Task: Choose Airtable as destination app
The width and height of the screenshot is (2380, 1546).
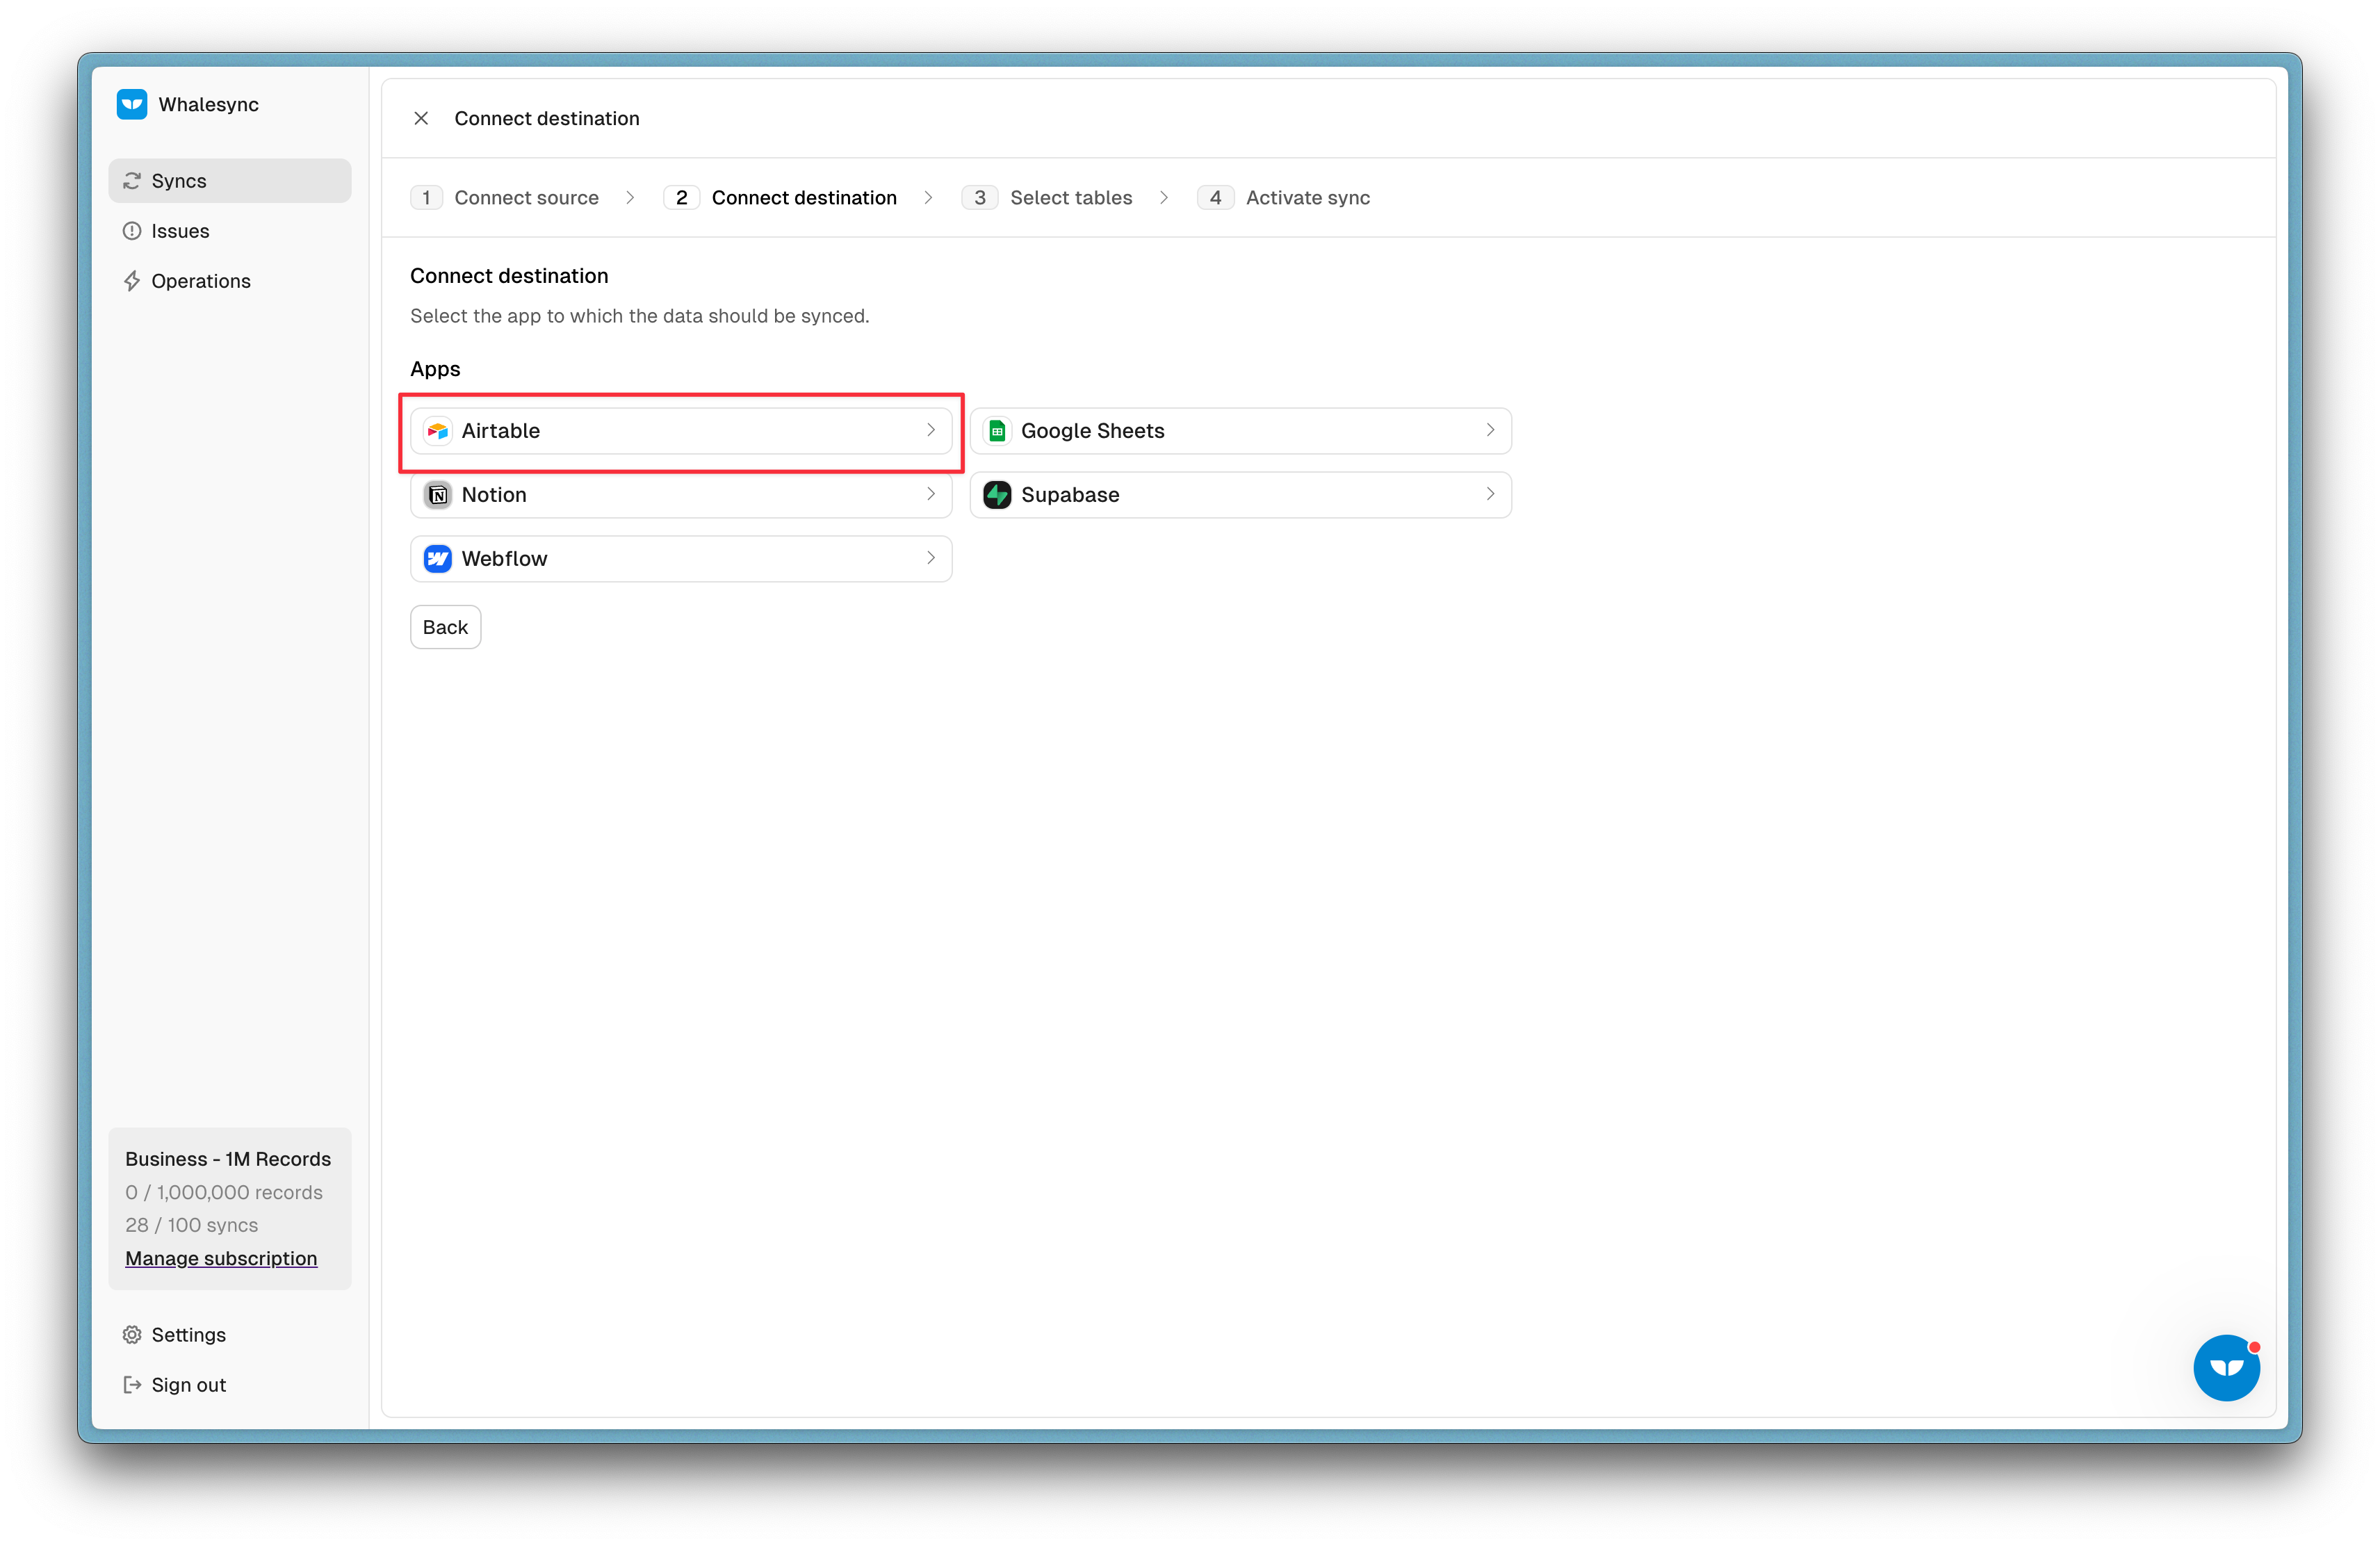Action: point(681,431)
